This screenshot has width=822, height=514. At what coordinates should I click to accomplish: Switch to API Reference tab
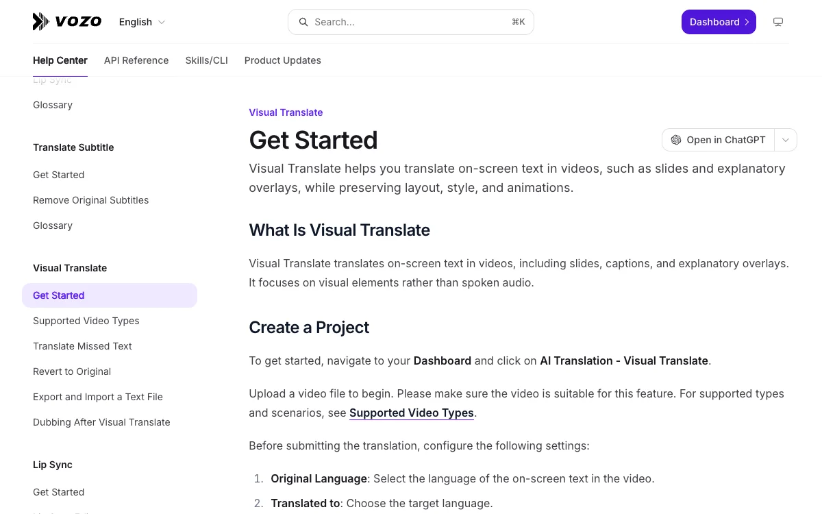pos(136,60)
